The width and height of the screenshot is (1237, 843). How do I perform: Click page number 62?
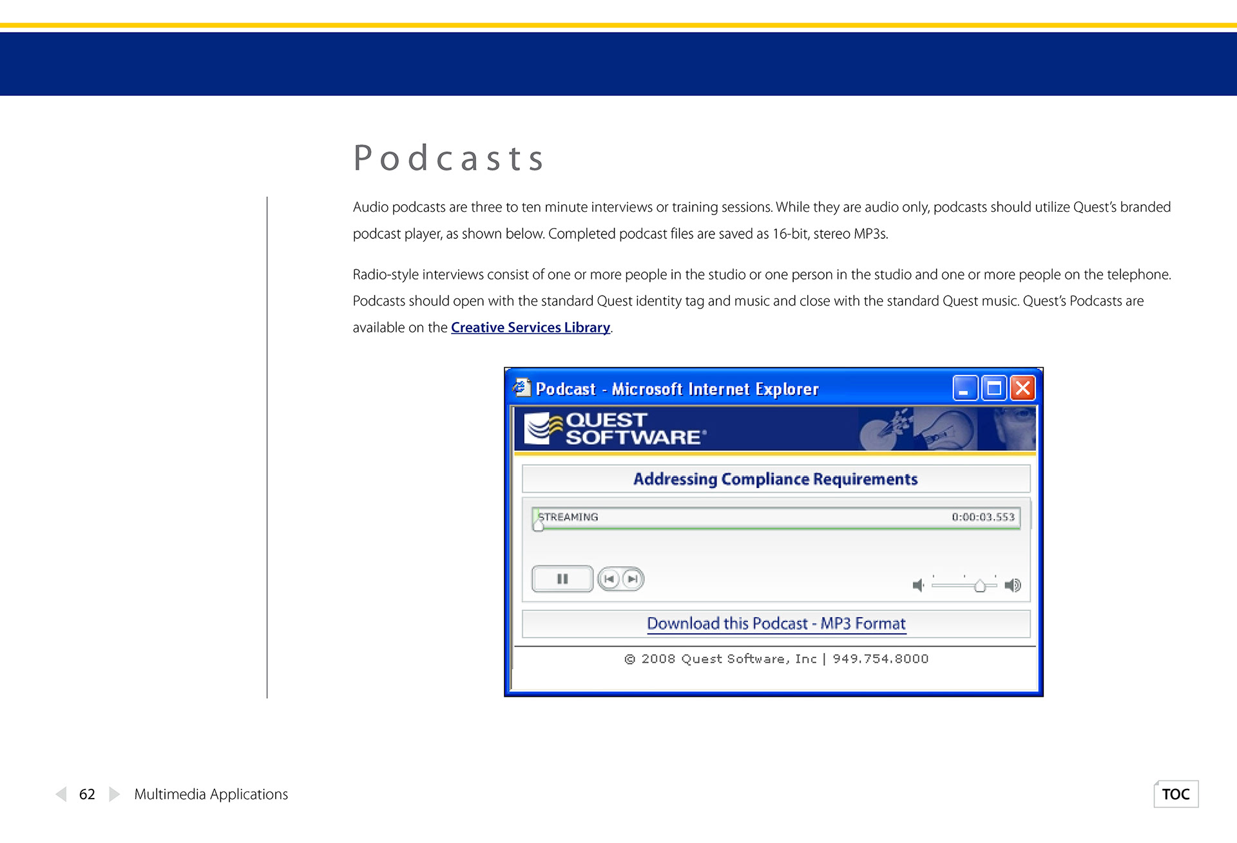coord(87,794)
